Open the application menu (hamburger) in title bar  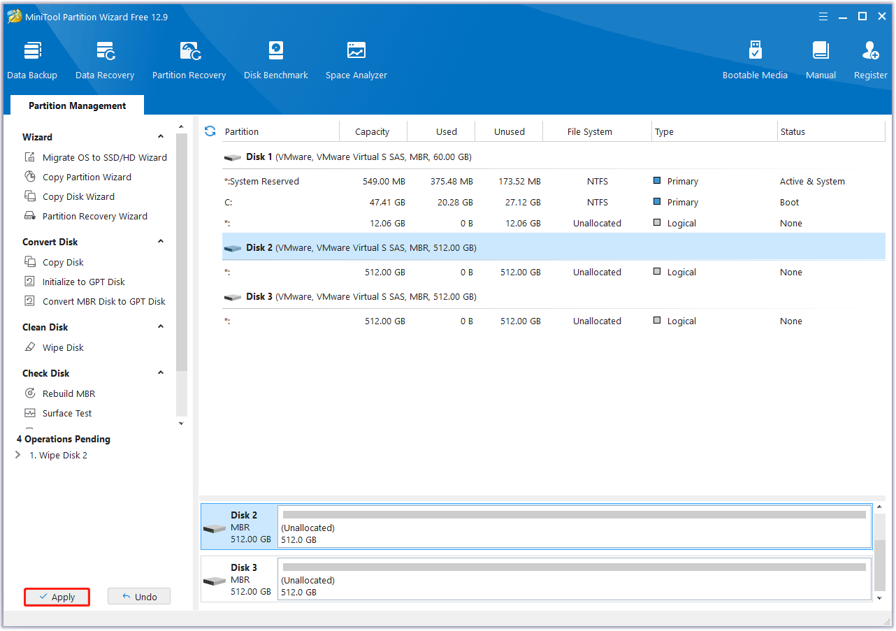click(x=822, y=16)
